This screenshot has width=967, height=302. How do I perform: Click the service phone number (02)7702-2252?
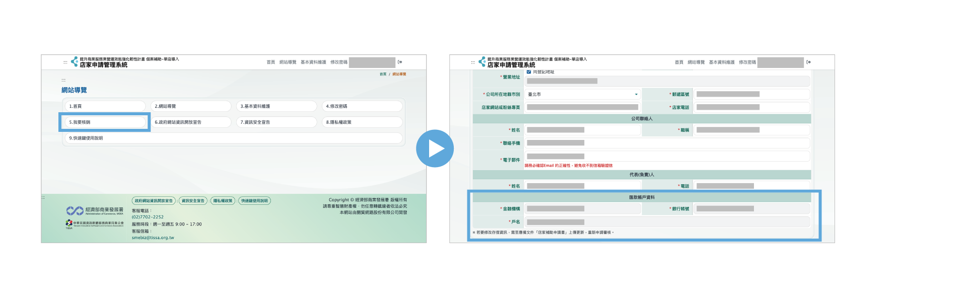click(x=148, y=217)
